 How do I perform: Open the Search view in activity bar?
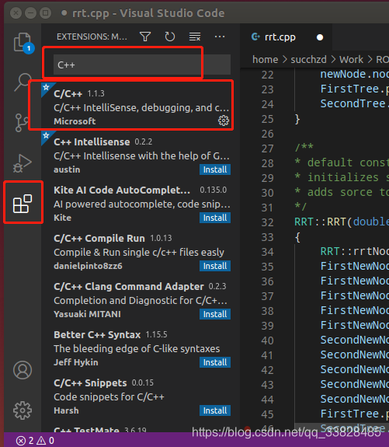pos(23,82)
